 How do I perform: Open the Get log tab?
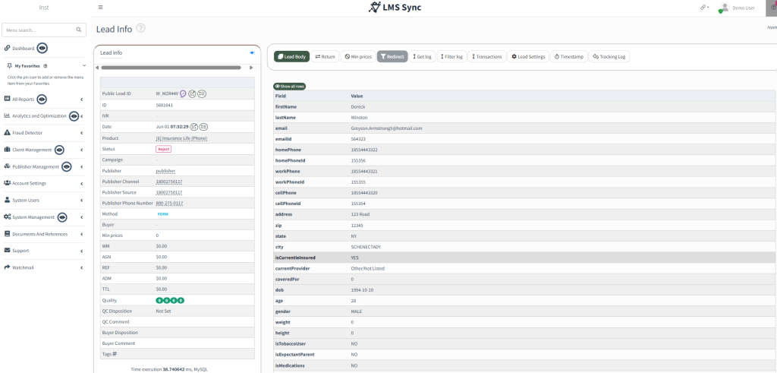[422, 56]
